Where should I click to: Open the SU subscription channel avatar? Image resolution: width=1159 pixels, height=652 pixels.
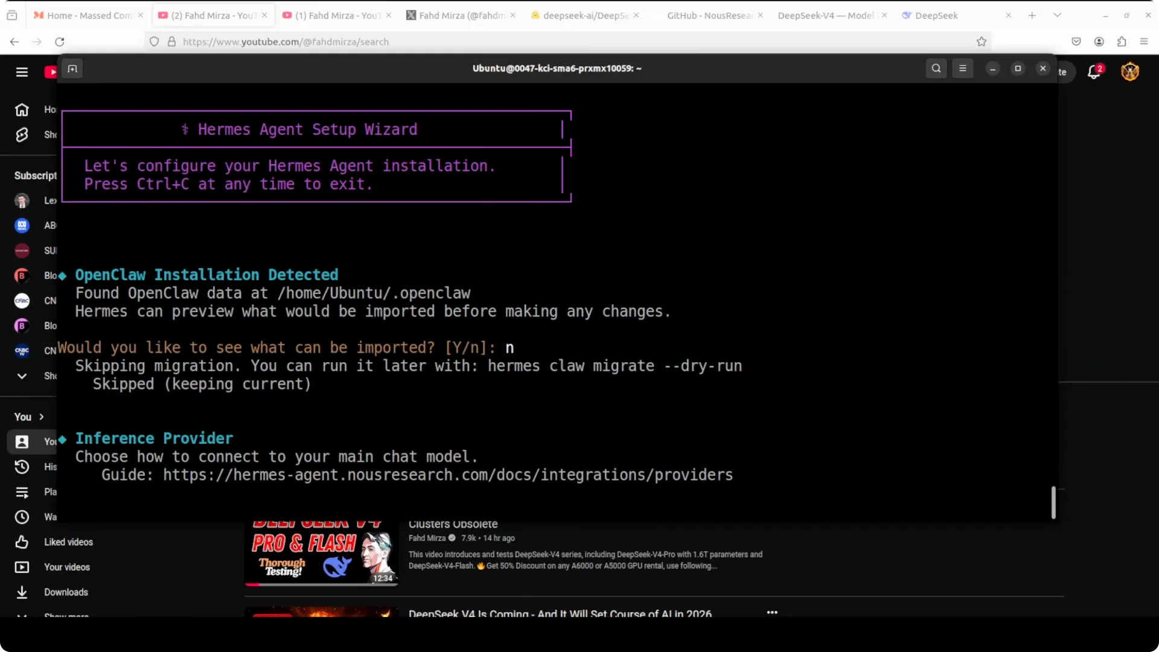pos(22,251)
